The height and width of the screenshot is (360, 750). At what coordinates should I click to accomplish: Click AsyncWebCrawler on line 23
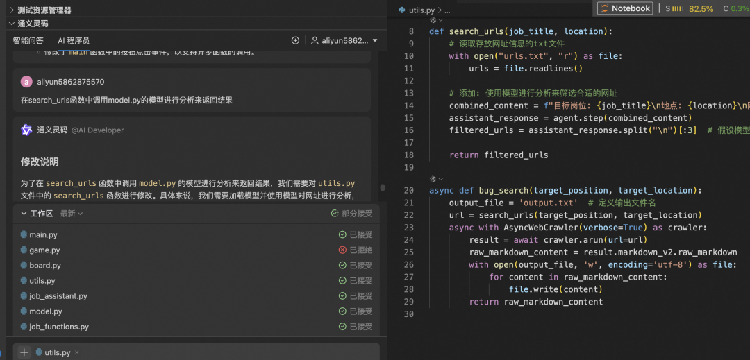(x=540, y=228)
